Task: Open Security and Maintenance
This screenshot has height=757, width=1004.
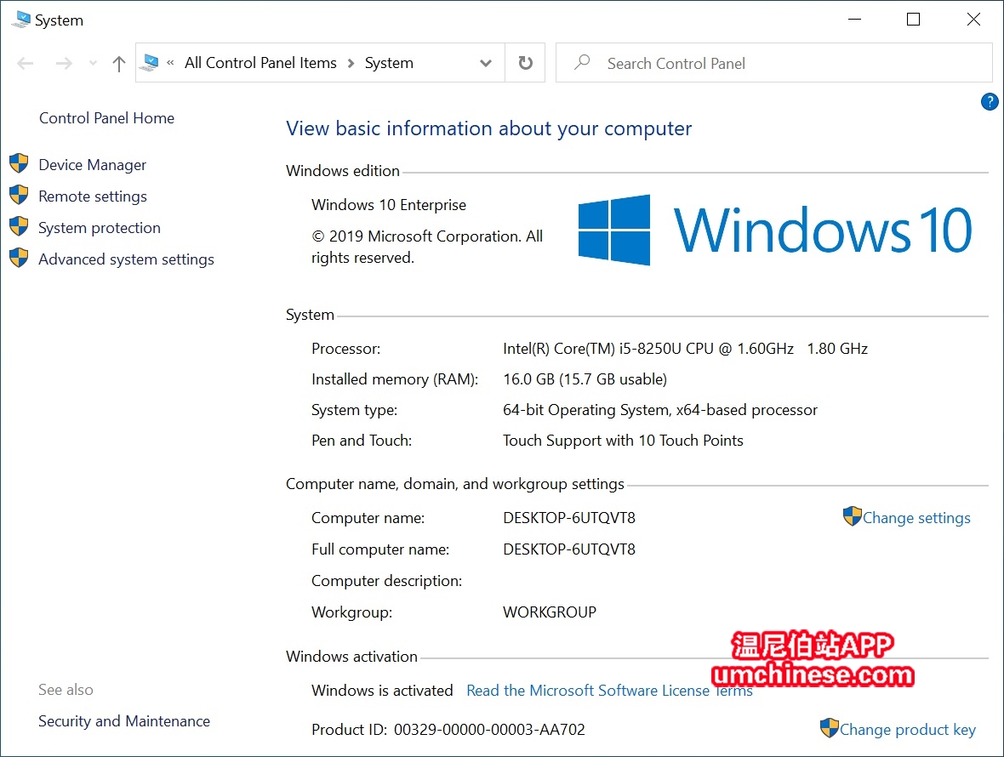Action: coord(124,721)
